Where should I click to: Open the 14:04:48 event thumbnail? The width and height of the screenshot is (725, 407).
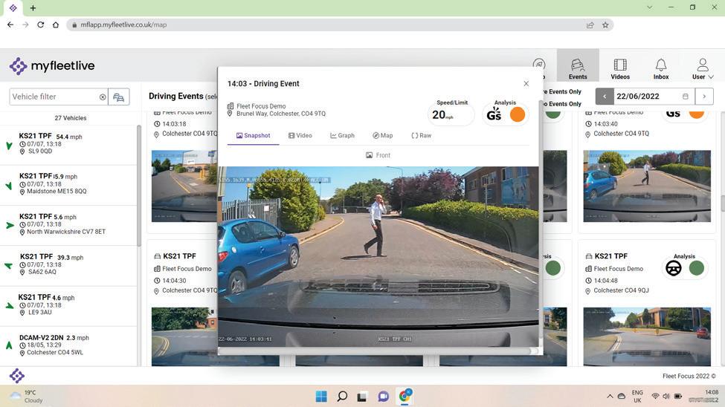[x=646, y=336]
